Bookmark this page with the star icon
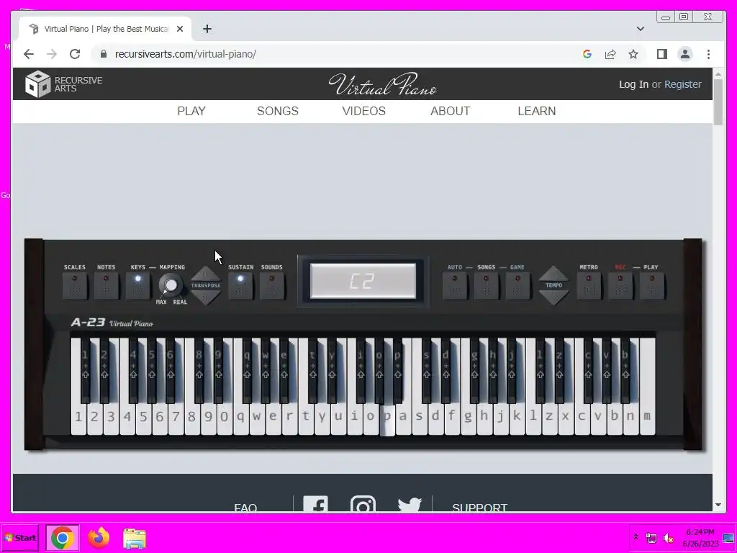The width and height of the screenshot is (737, 553). point(633,54)
